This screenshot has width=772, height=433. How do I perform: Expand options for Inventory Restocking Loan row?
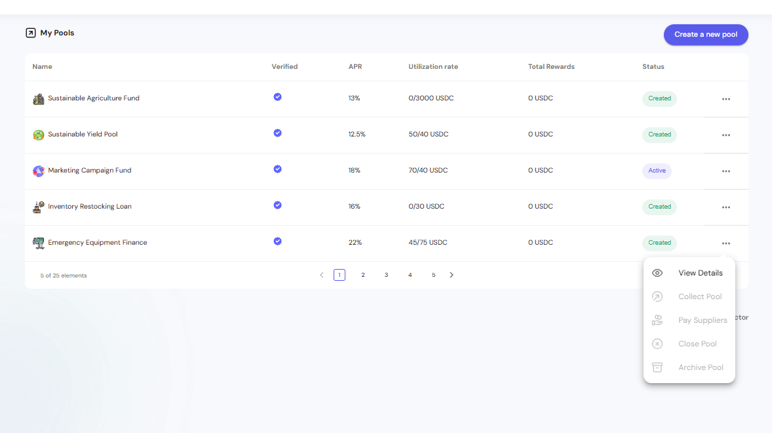[x=725, y=207]
